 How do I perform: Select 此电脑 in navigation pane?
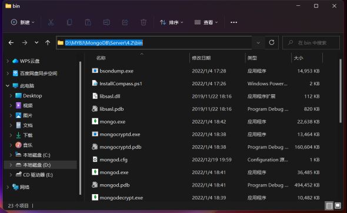click(x=24, y=86)
